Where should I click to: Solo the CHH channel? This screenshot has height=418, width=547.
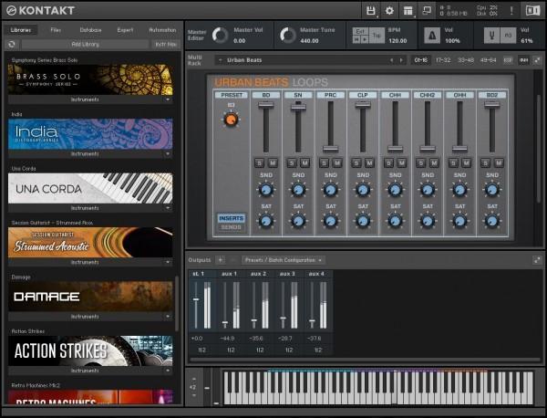click(388, 162)
